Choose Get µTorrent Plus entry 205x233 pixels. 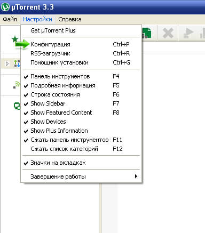tap(81, 30)
